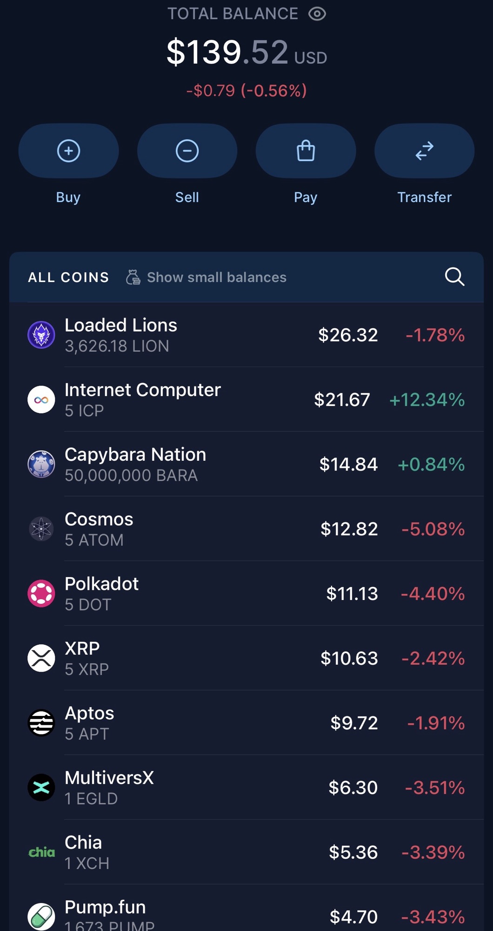Tap the Loaded Lions coin icon

coord(41,335)
